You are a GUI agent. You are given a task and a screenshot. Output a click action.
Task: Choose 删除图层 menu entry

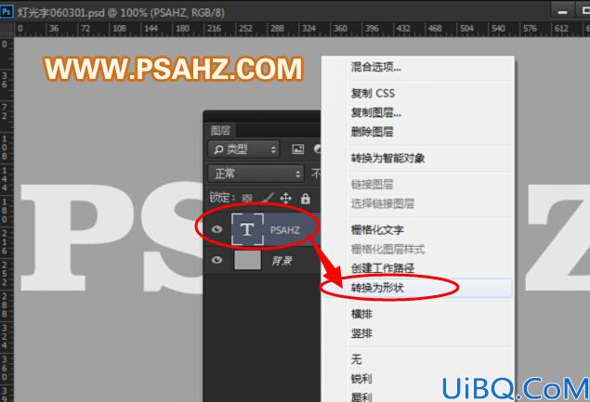373,132
